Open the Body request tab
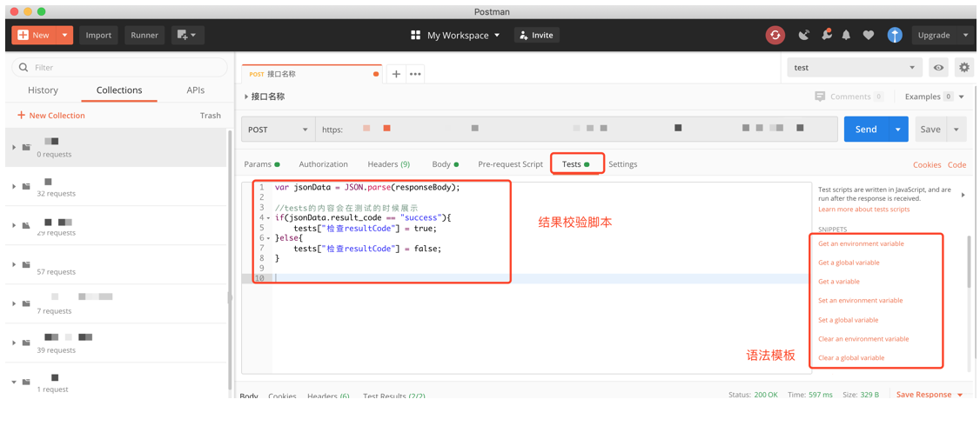Viewport: 980px width, 426px height. click(x=445, y=164)
